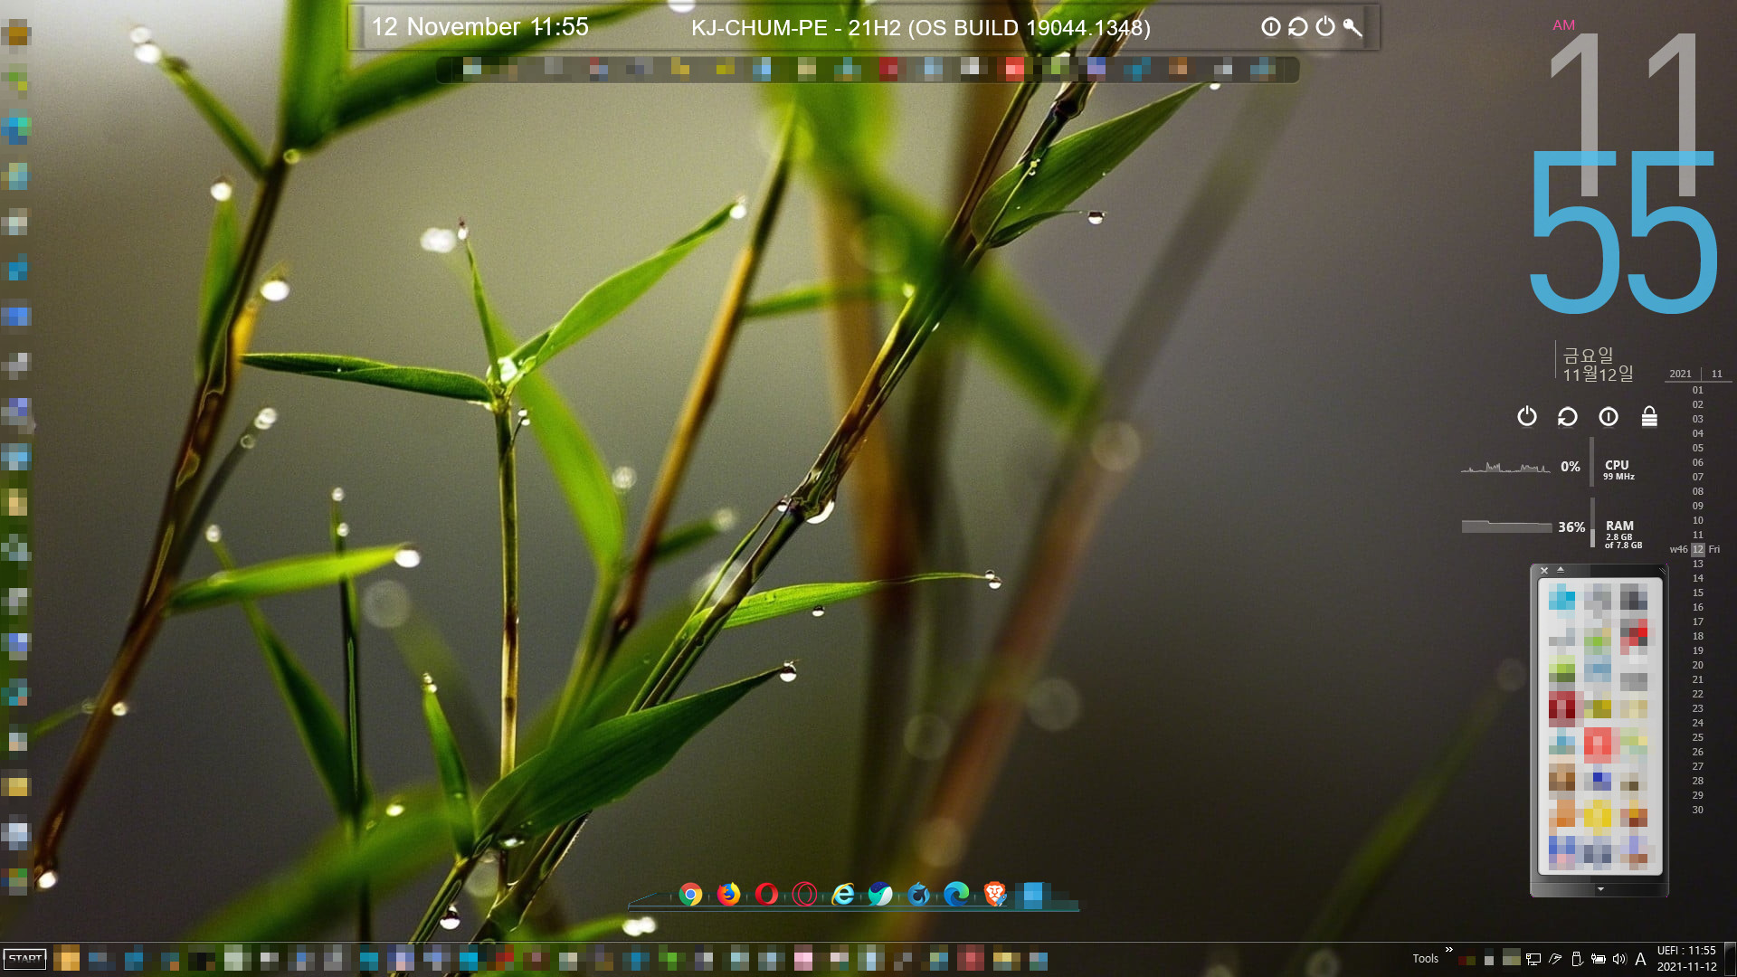Click the START button

tap(25, 958)
